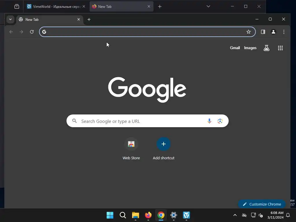Screen dimensions: 296x222
Task: Open Chrome's side panel icon
Action: (x=263, y=32)
